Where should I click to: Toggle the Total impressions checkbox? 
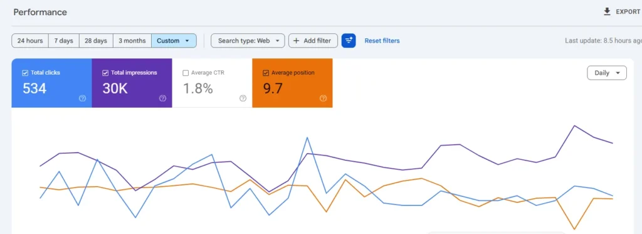pos(105,73)
